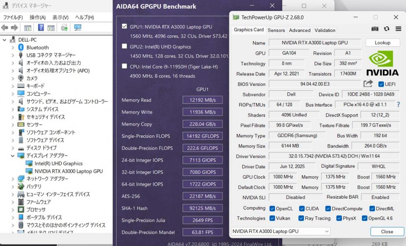This screenshot has height=246, width=406.
Task: Open the ファイル(F) menu
Action: tap(13, 17)
